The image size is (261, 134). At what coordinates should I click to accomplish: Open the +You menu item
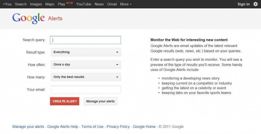coord(7,4)
